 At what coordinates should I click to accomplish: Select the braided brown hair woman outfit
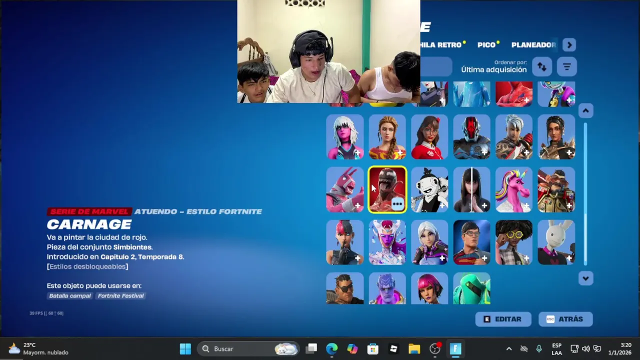point(387,137)
